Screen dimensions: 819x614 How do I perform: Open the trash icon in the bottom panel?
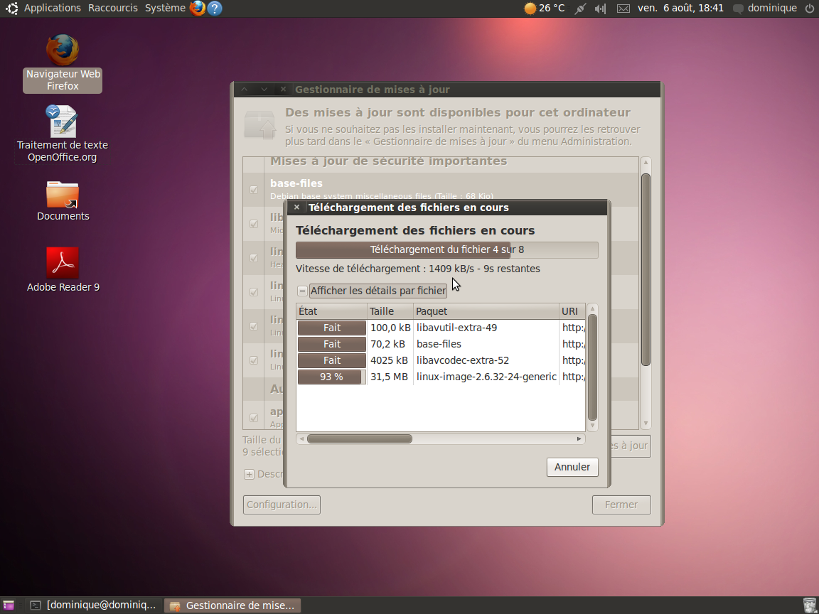point(809,605)
